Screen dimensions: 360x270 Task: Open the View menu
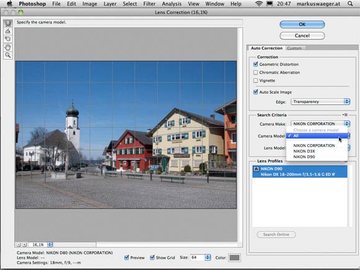[x=194, y=4]
